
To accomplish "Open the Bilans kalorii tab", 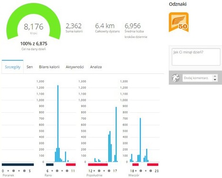I will (49, 67).
